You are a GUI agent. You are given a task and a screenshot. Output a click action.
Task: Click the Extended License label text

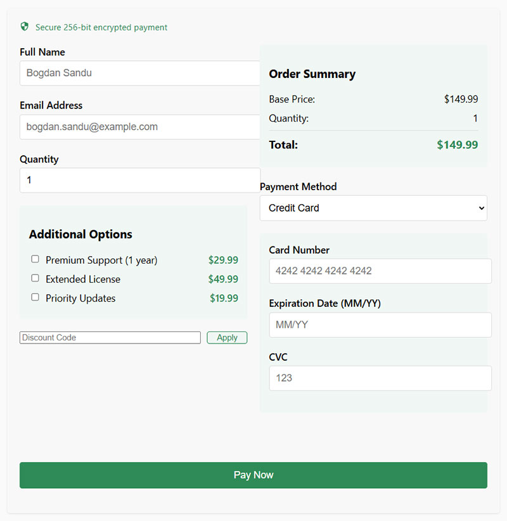83,279
